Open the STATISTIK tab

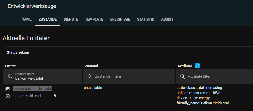pyautogui.click(x=146, y=19)
